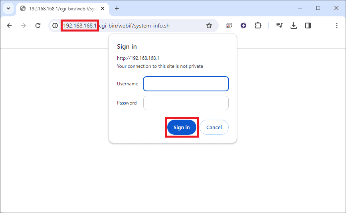This screenshot has width=346, height=213.
Task: Bookmark this page with the star icon
Action: click(209, 26)
